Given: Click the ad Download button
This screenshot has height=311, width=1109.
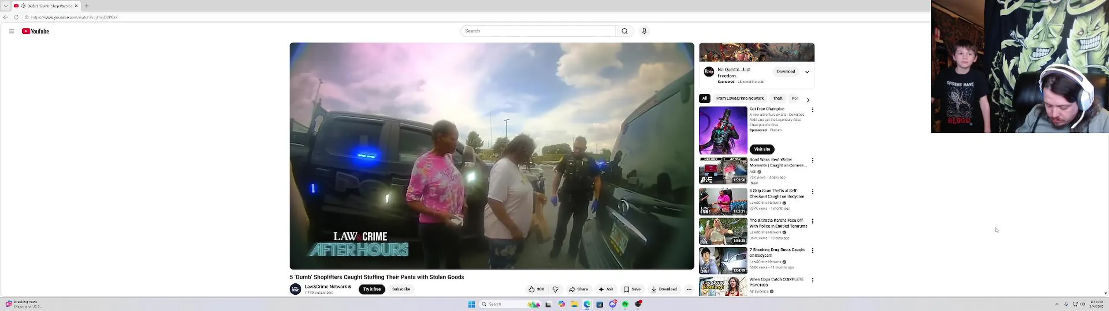Looking at the screenshot, I should (786, 72).
